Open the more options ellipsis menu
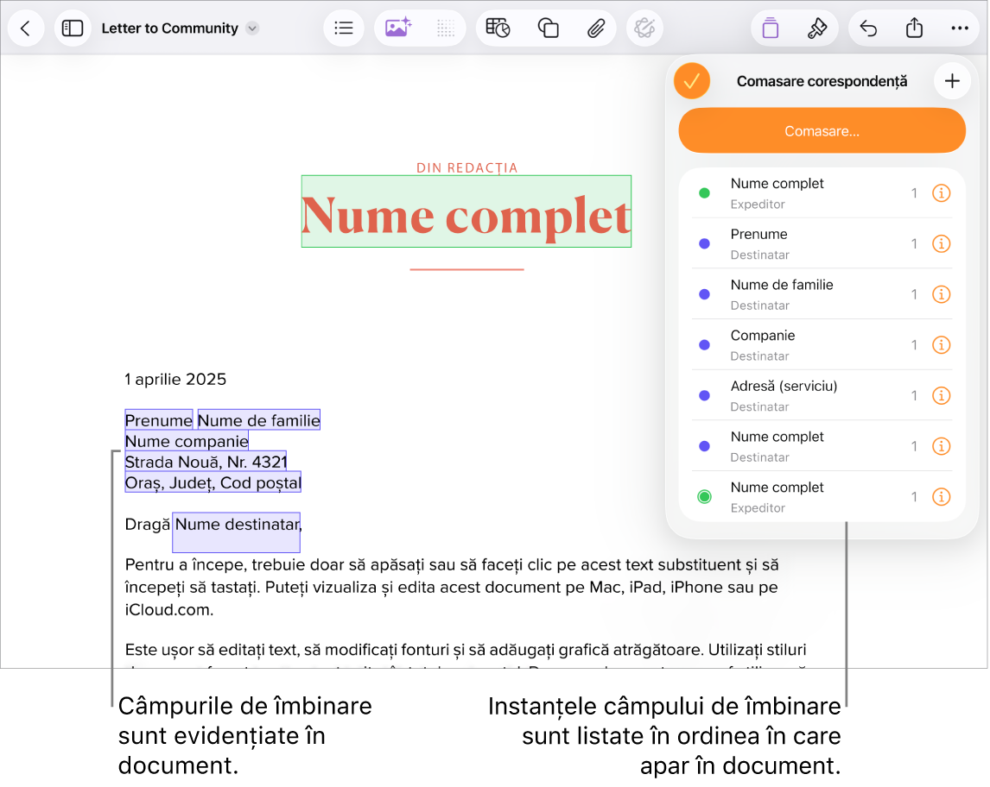990x787 pixels. (960, 28)
